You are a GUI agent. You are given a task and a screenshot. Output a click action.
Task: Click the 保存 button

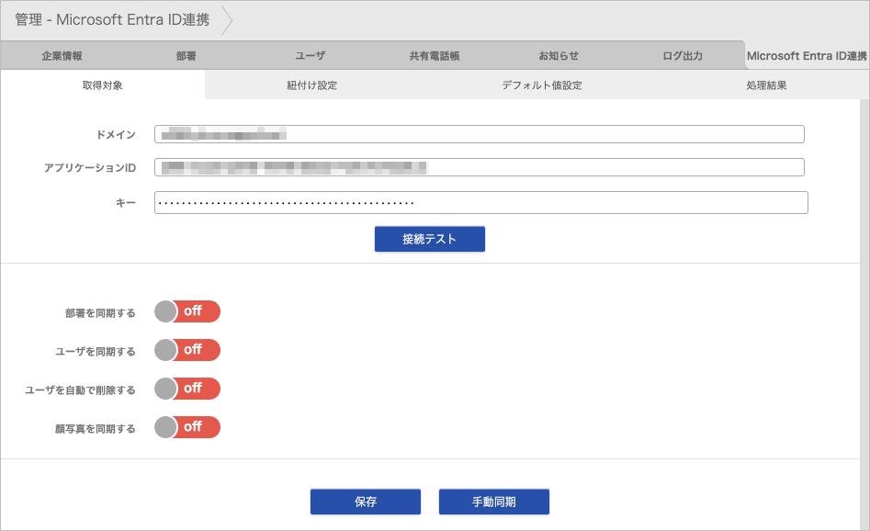pos(366,502)
